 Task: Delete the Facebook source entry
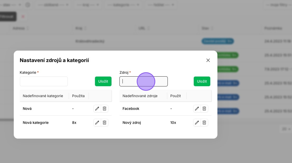(x=204, y=109)
